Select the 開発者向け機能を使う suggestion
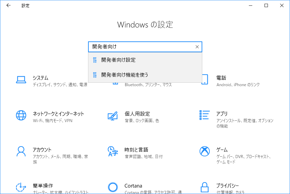 tap(145, 75)
